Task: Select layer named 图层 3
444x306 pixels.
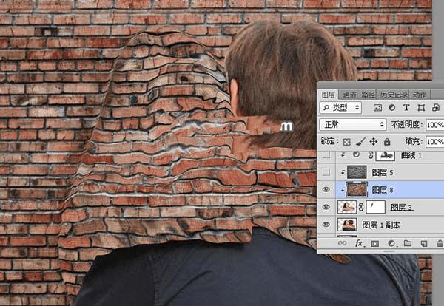Action: [x=402, y=207]
